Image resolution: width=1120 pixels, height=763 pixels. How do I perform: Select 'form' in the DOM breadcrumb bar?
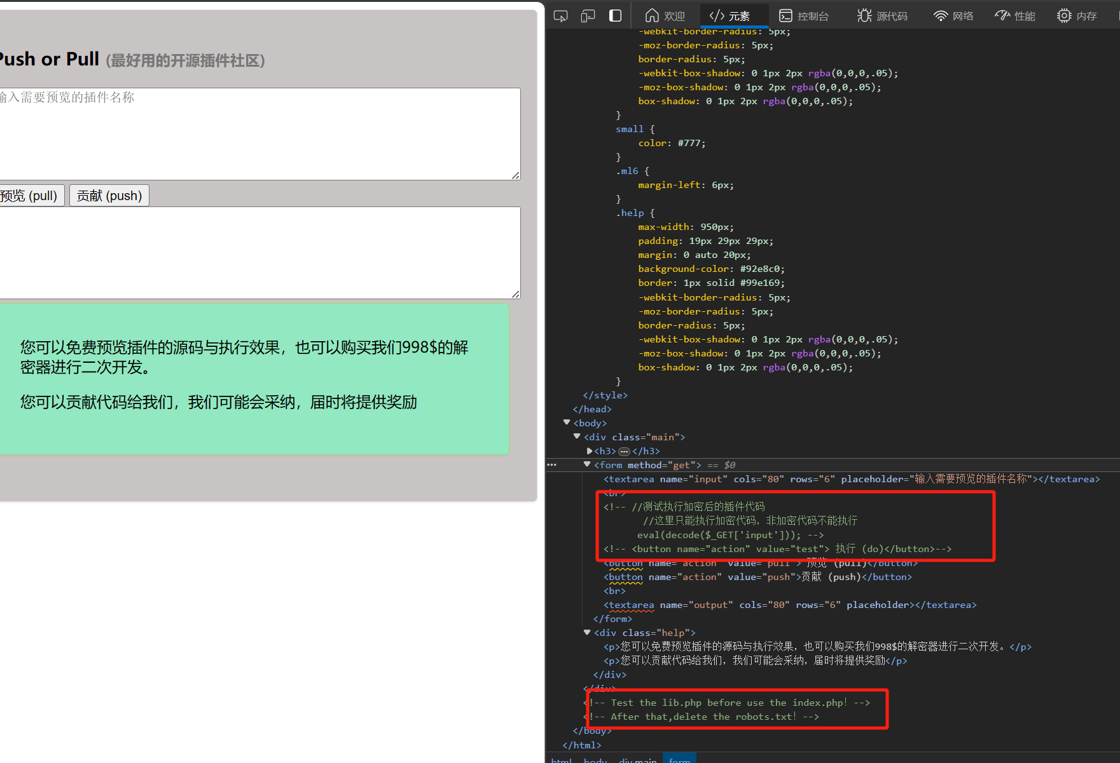click(x=679, y=759)
